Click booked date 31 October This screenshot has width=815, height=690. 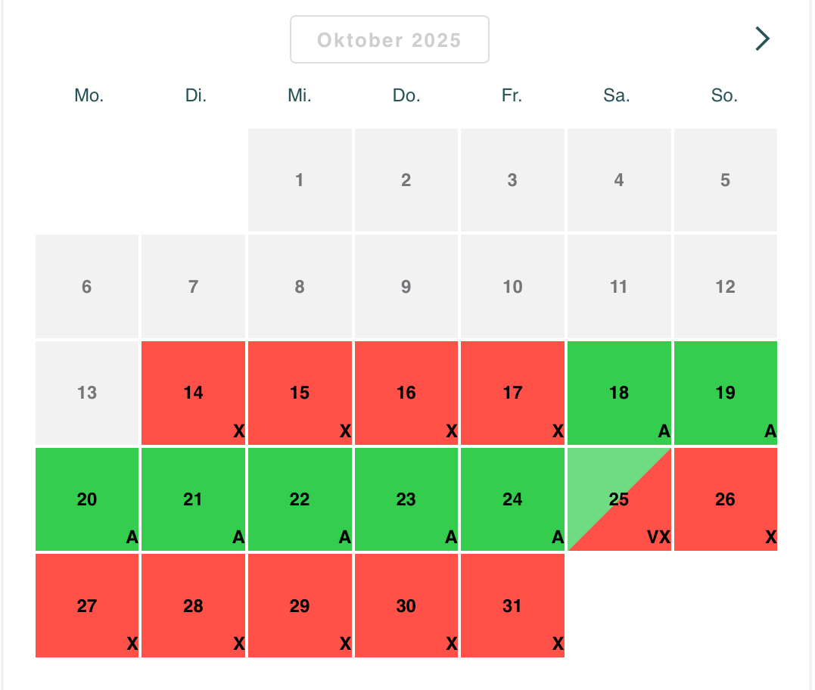tap(512, 605)
